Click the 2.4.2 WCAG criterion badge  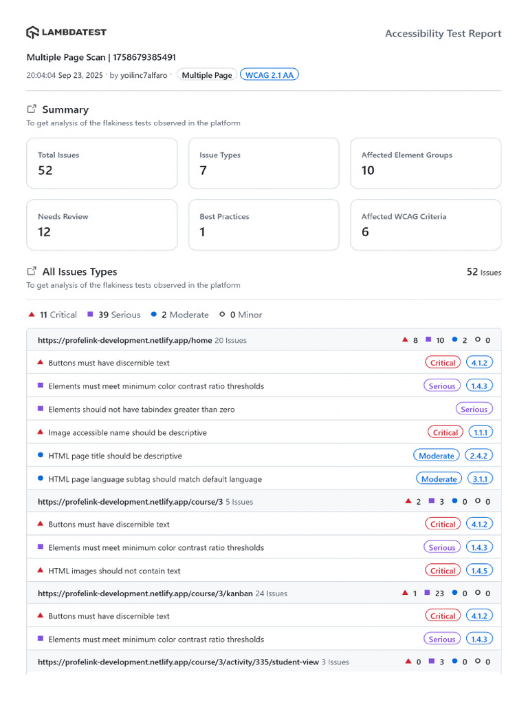478,456
